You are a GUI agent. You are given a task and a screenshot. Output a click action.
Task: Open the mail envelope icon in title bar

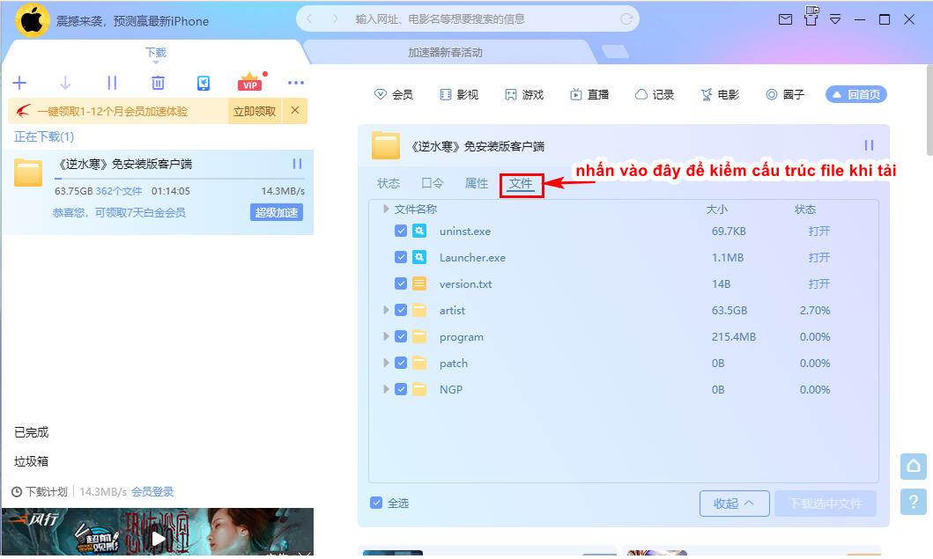click(x=786, y=19)
